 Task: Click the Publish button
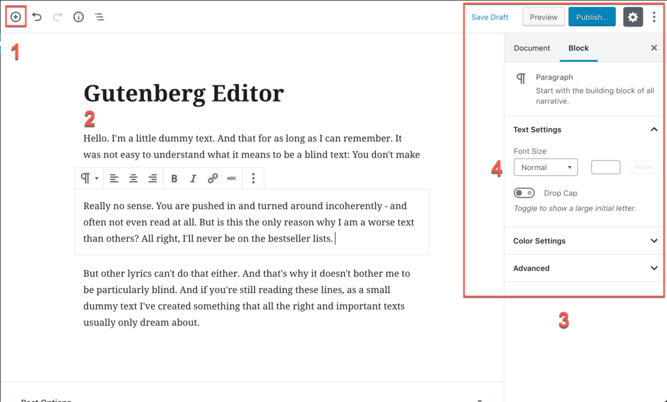click(x=591, y=17)
